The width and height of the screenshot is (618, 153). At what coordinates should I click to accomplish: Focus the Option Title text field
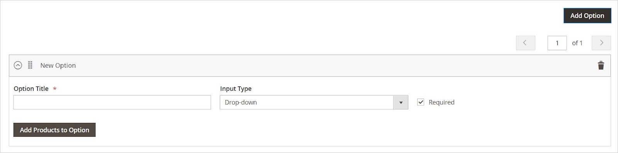click(x=112, y=102)
